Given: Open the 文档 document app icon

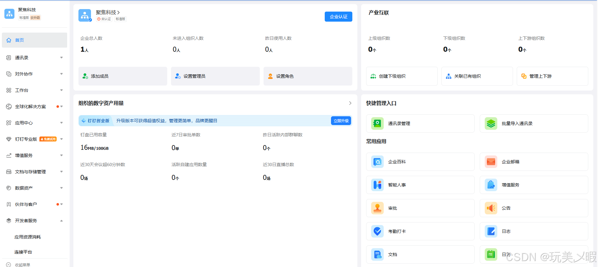Looking at the screenshot, I should tap(377, 254).
